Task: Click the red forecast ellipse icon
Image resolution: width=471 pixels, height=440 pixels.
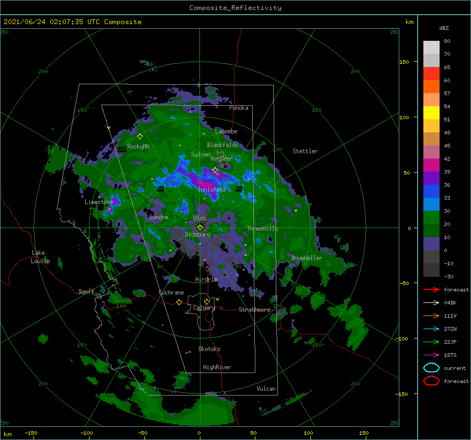Action: (431, 381)
